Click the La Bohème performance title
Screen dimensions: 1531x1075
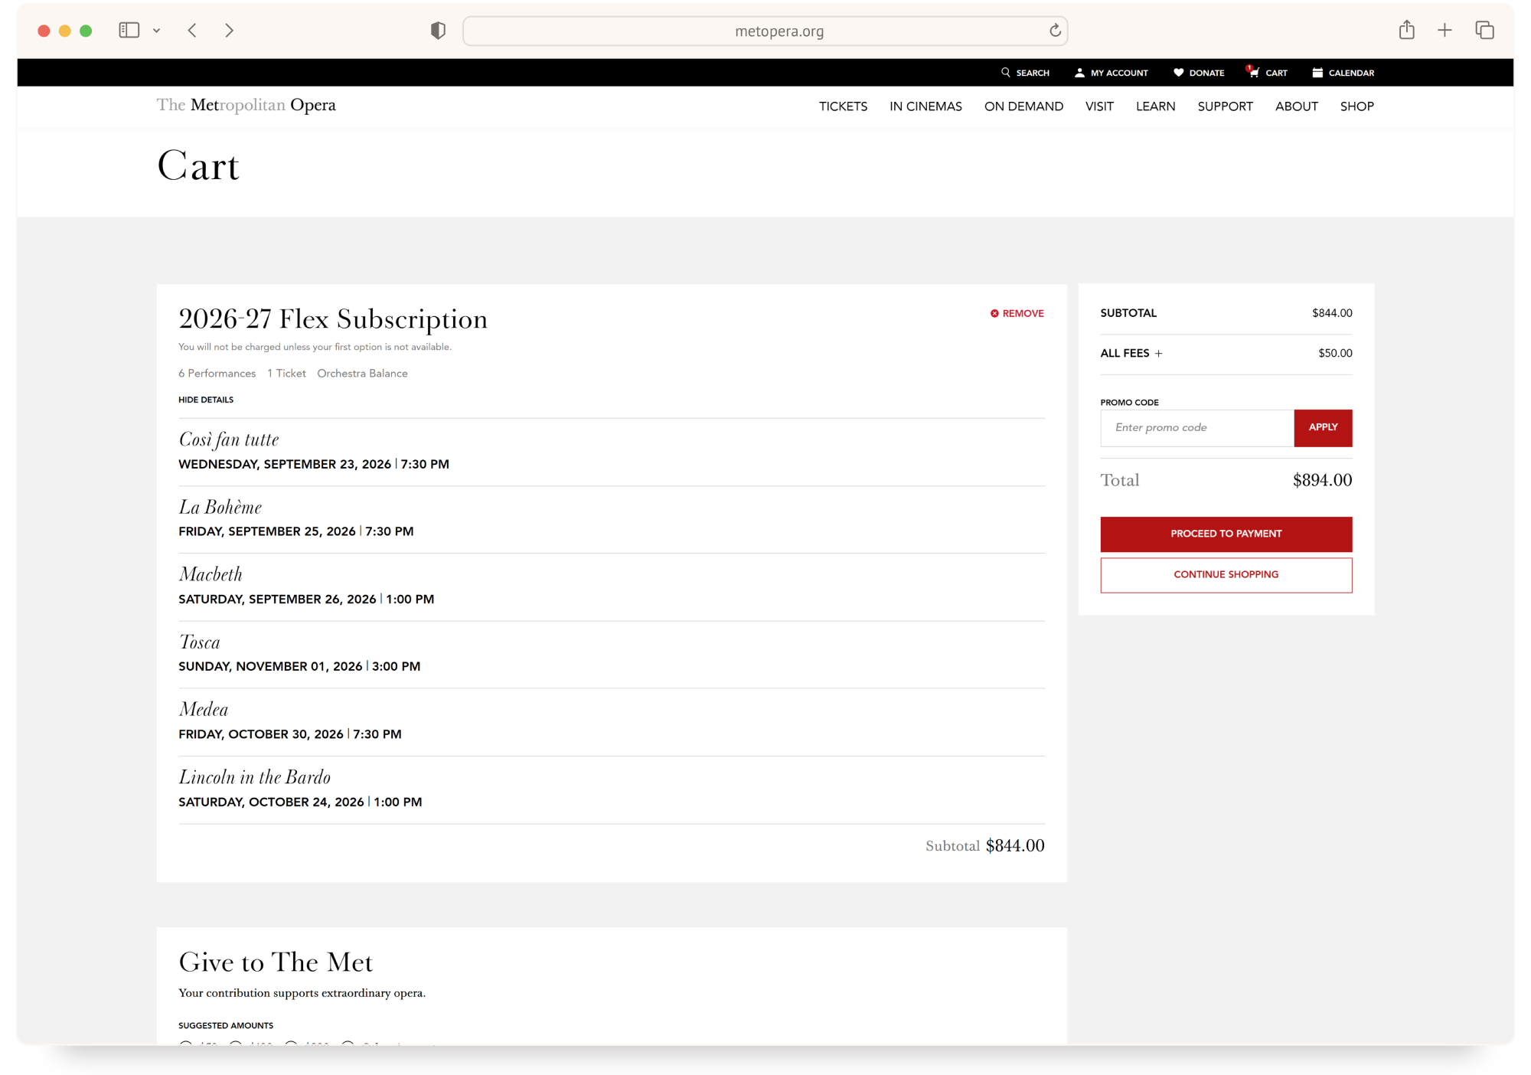point(220,507)
